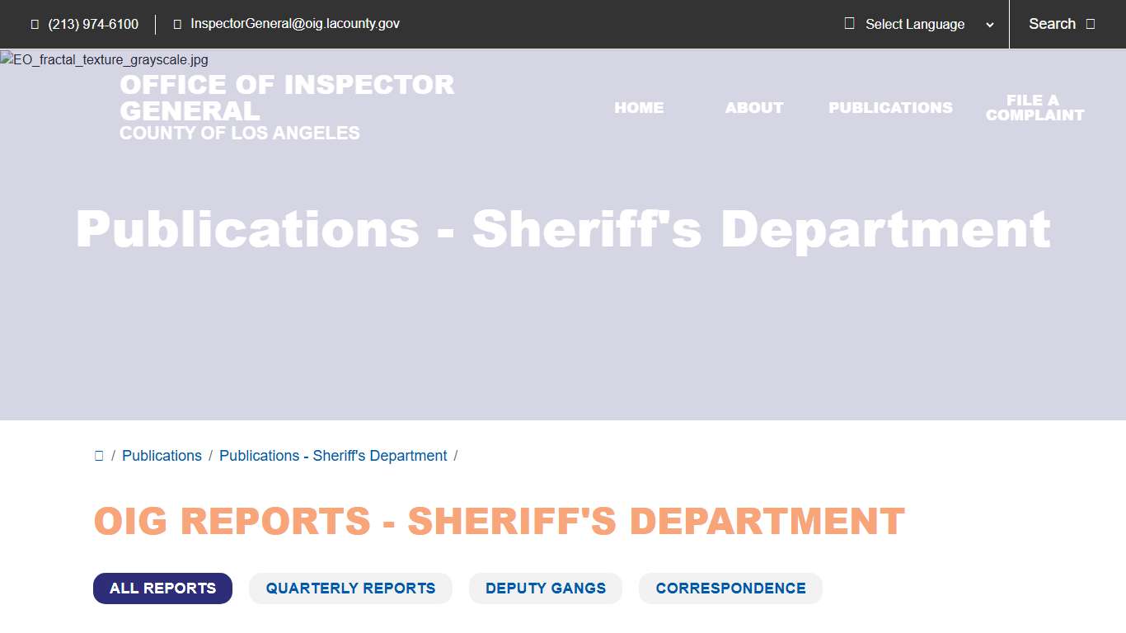Click the home icon in the breadcrumb trail
This screenshot has width=1126, height=633.
point(99,455)
